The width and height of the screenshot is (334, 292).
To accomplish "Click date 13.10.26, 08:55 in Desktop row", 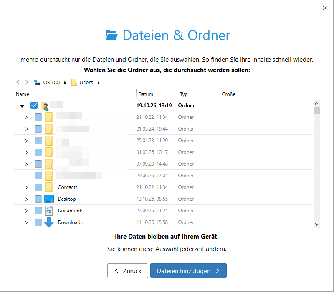I will [152, 199].
